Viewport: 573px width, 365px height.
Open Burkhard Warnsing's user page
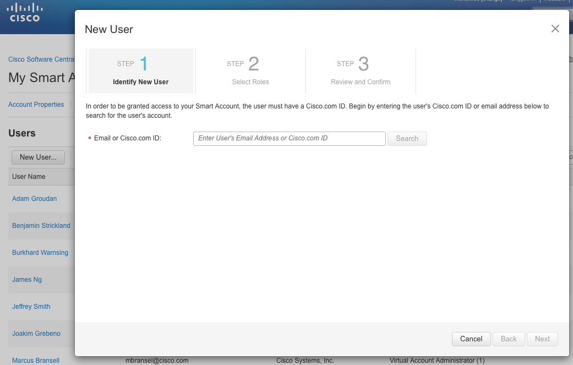pyautogui.click(x=40, y=252)
